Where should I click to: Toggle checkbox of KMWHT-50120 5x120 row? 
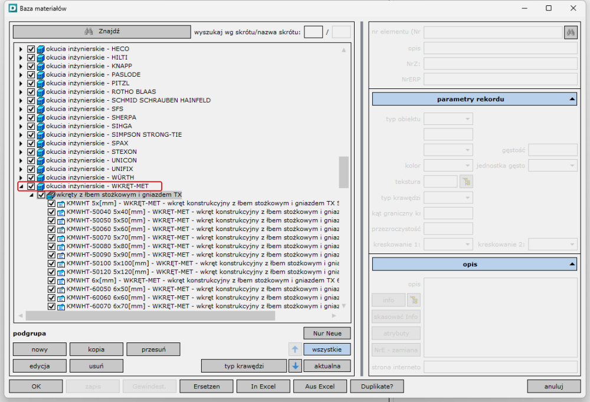click(51, 272)
